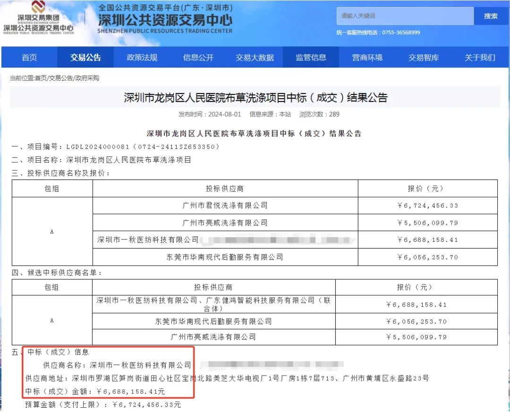Viewport: 510px width, 412px height.
Task: Click the announcement title heading in the gray bar
Action: coord(255,98)
